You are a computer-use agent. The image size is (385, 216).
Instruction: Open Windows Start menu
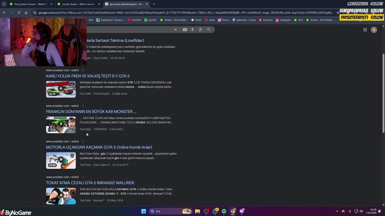(x=143, y=211)
